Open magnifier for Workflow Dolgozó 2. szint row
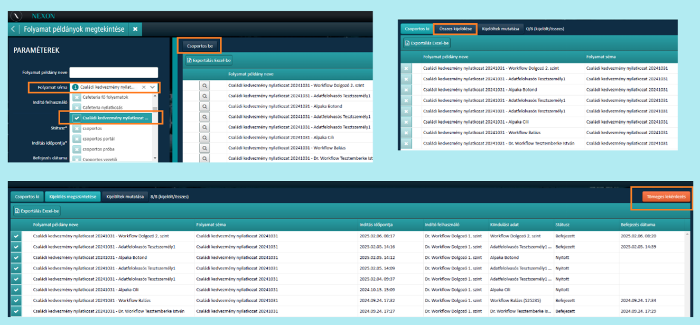The height and width of the screenshot is (325, 700). [204, 85]
